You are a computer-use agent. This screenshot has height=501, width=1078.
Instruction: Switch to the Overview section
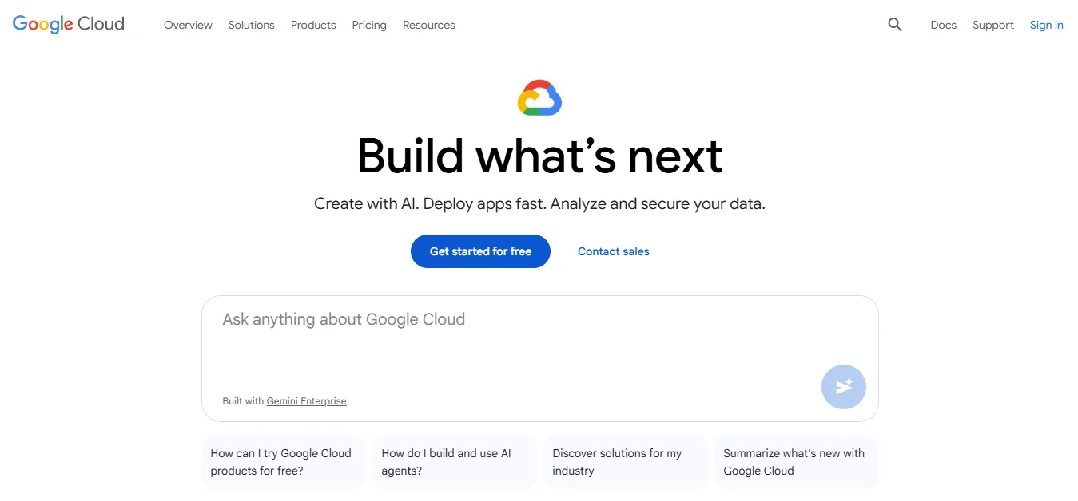tap(188, 25)
